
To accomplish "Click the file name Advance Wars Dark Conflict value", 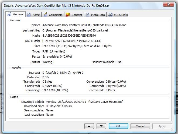I will [84, 25].
